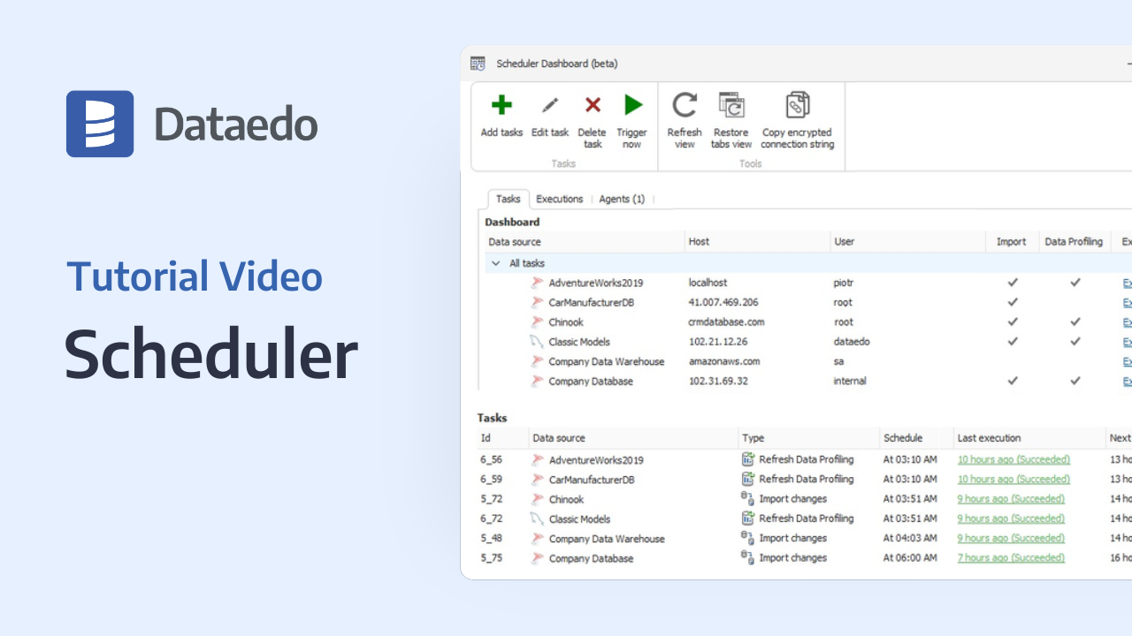Sort by Data source column in Dashboard

click(x=585, y=242)
